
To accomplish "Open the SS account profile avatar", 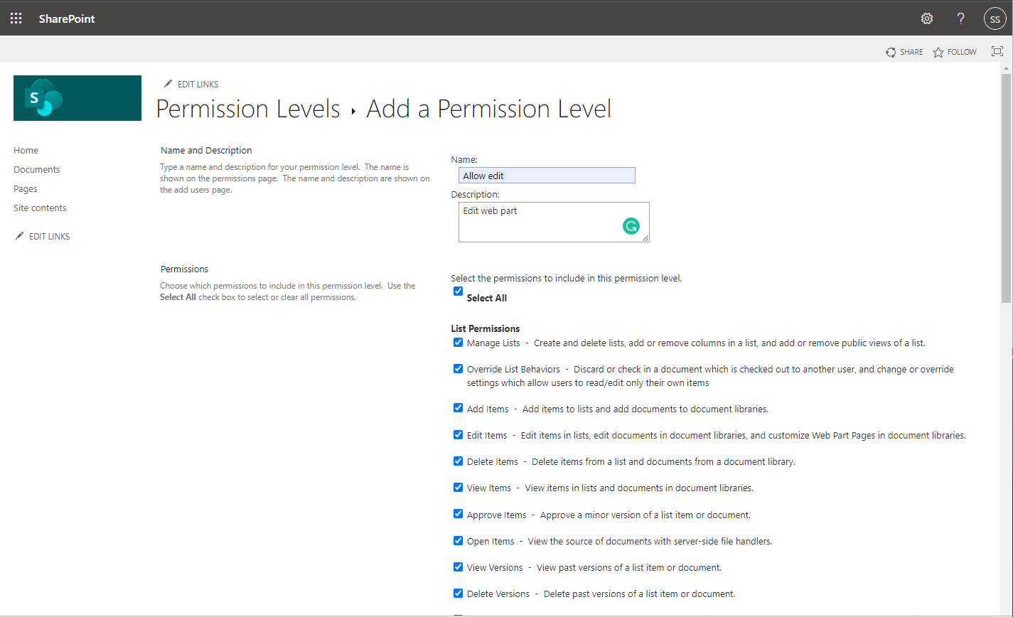I will [x=994, y=18].
